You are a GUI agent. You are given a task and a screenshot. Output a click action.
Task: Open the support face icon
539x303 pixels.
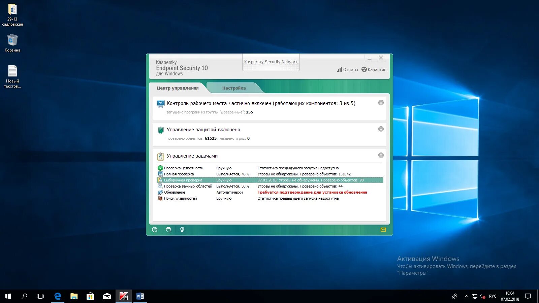coord(168,230)
